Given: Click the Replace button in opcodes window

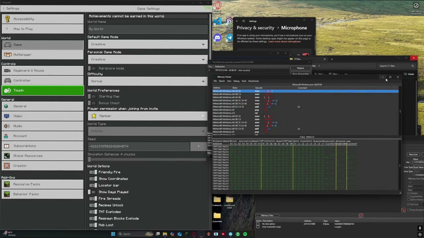Looking at the screenshot, I should (300, 68).
